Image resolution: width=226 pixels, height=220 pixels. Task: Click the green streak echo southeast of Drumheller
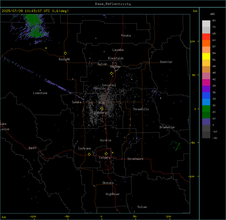tap(178, 147)
